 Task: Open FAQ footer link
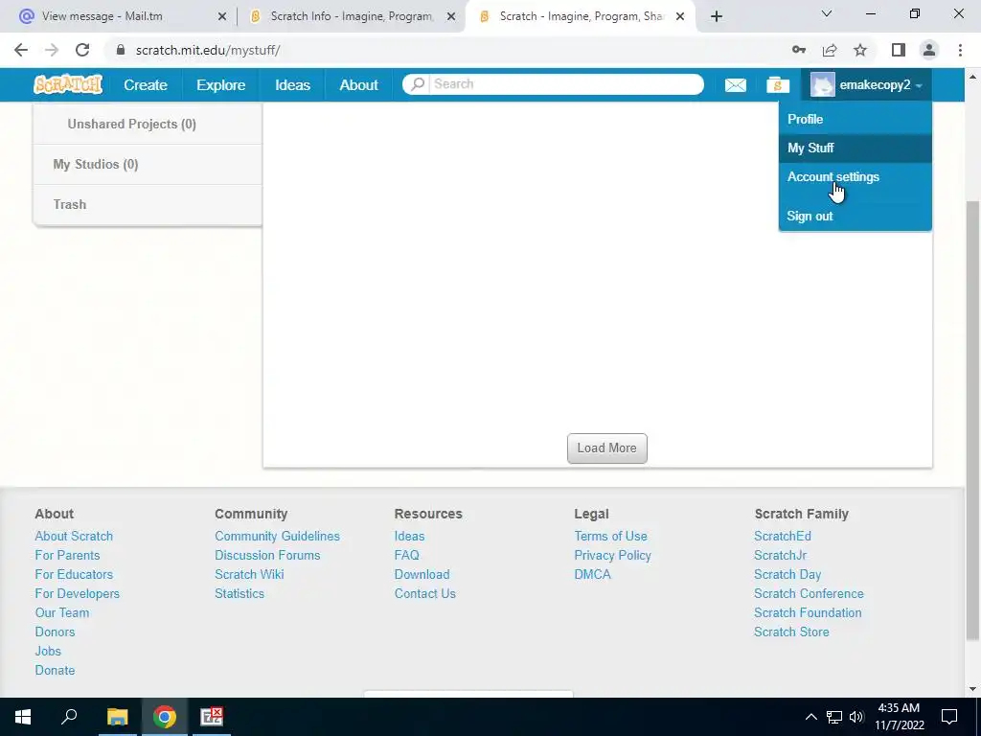click(406, 555)
